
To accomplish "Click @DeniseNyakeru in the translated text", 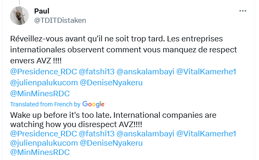I will point(111,143).
